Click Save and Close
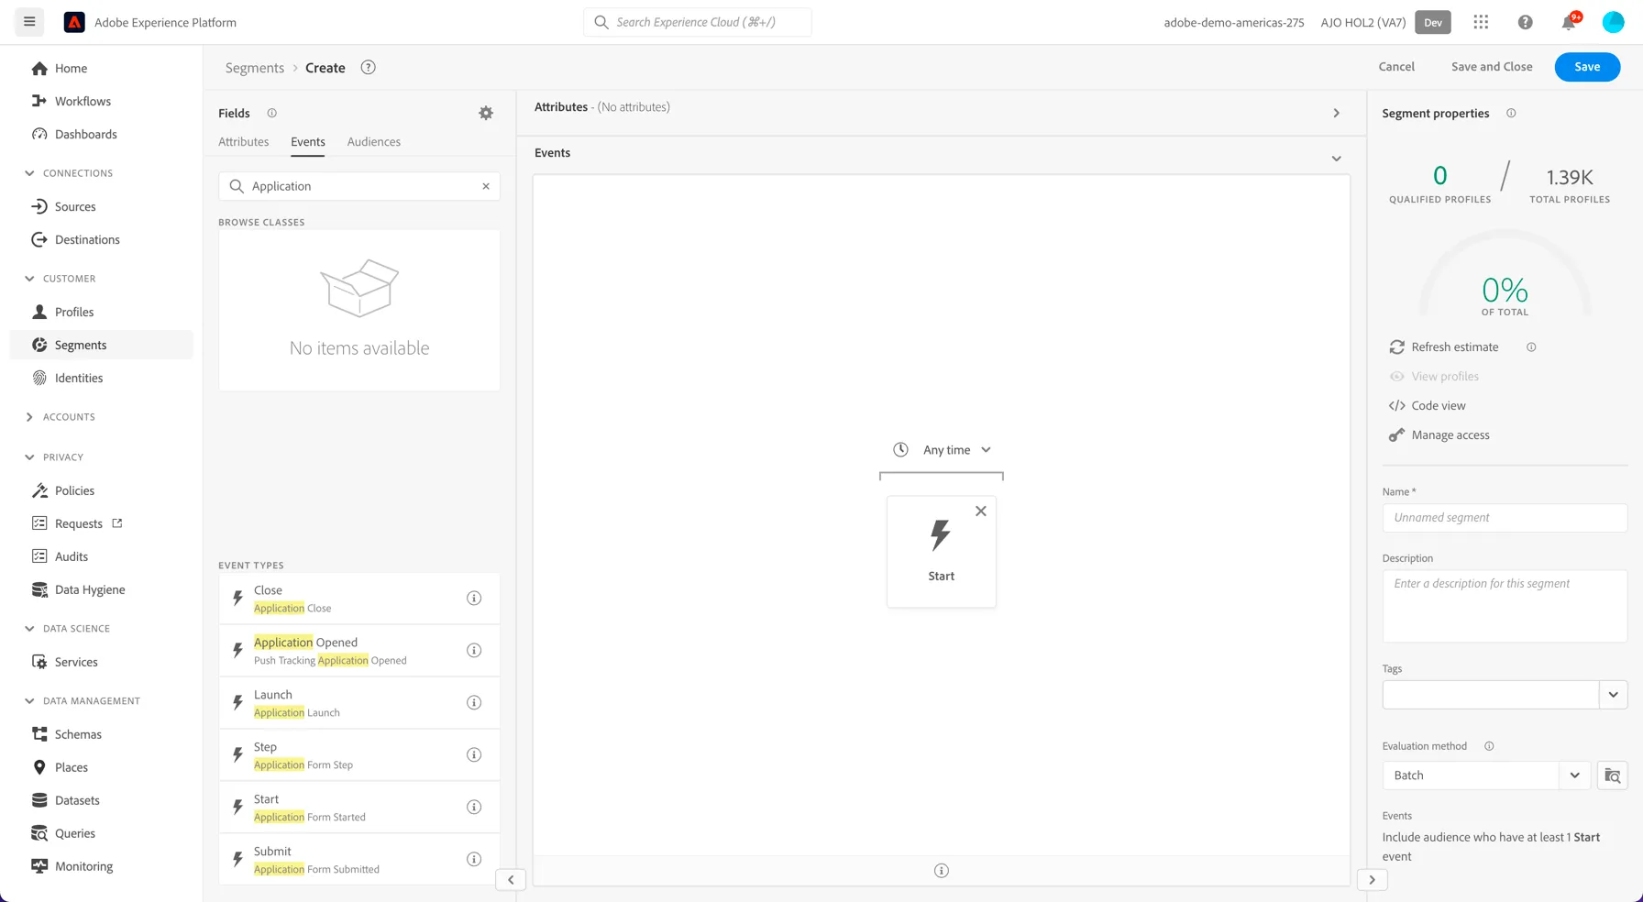 (x=1492, y=67)
